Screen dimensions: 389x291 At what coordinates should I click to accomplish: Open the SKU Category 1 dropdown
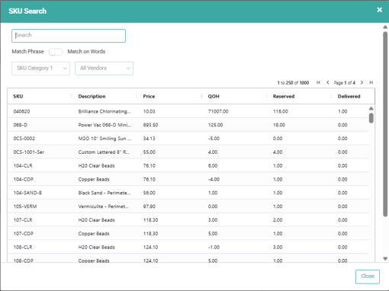click(40, 69)
